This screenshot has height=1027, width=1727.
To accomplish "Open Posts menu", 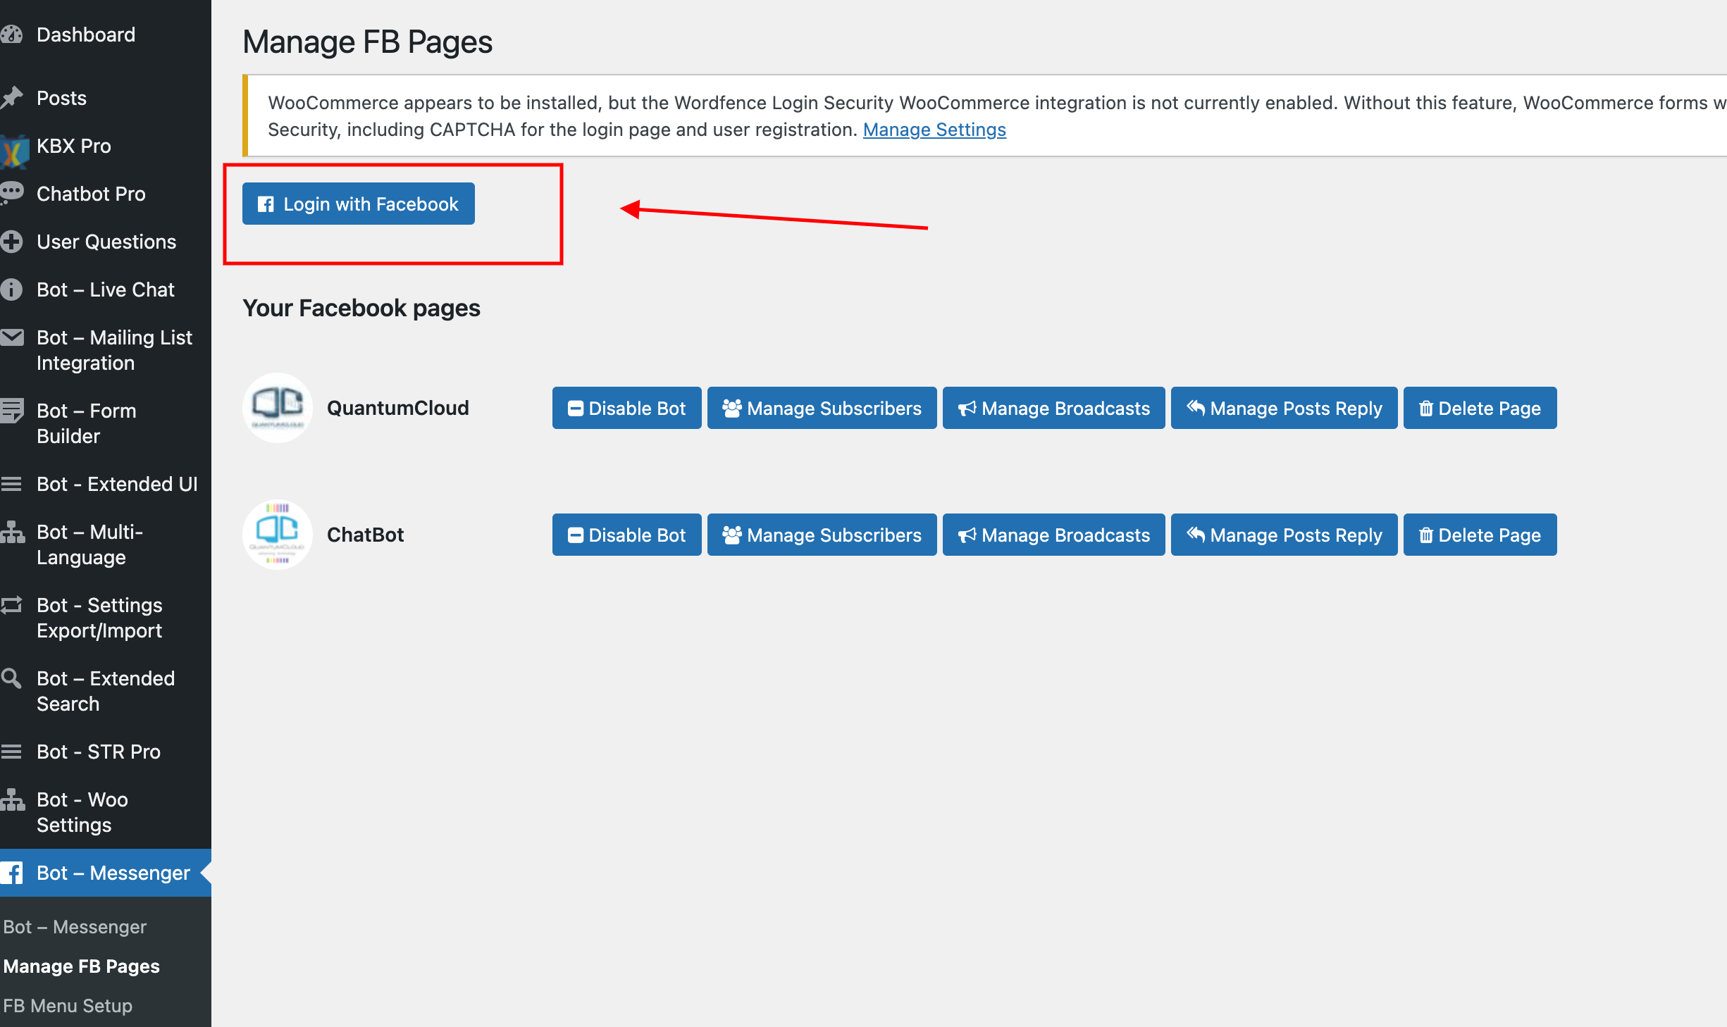I will [x=61, y=98].
